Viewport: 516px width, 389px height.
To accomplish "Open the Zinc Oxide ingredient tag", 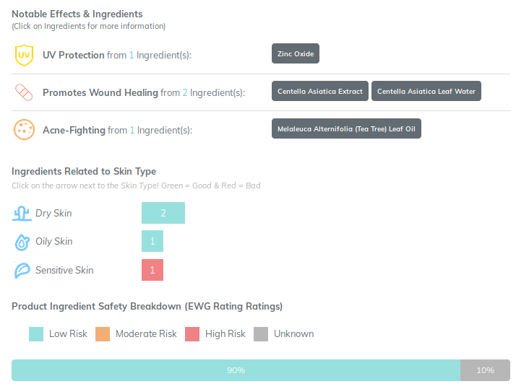I will pyautogui.click(x=295, y=53).
